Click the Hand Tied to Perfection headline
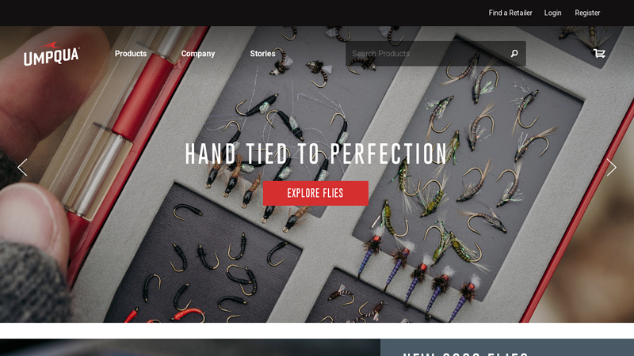The image size is (634, 356). click(x=315, y=153)
